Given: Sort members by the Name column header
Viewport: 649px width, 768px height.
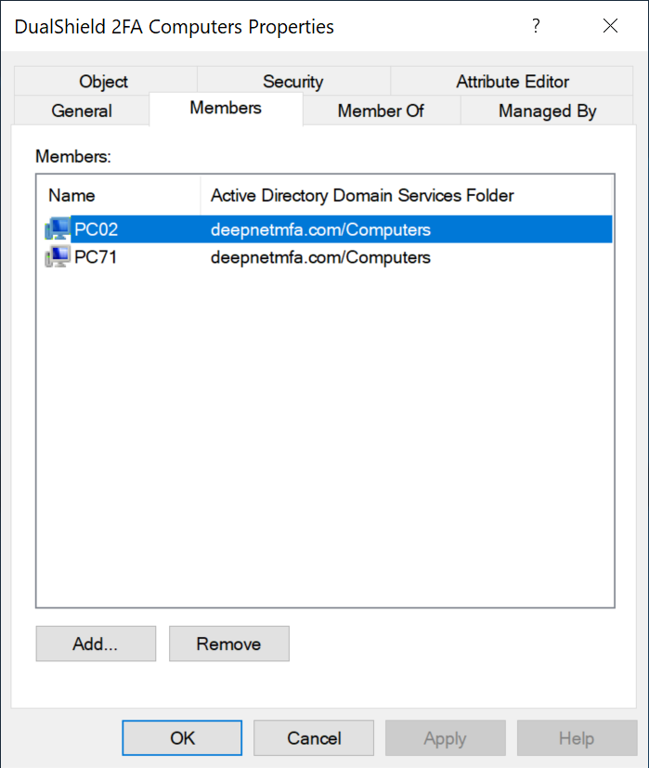Looking at the screenshot, I should coord(72,196).
